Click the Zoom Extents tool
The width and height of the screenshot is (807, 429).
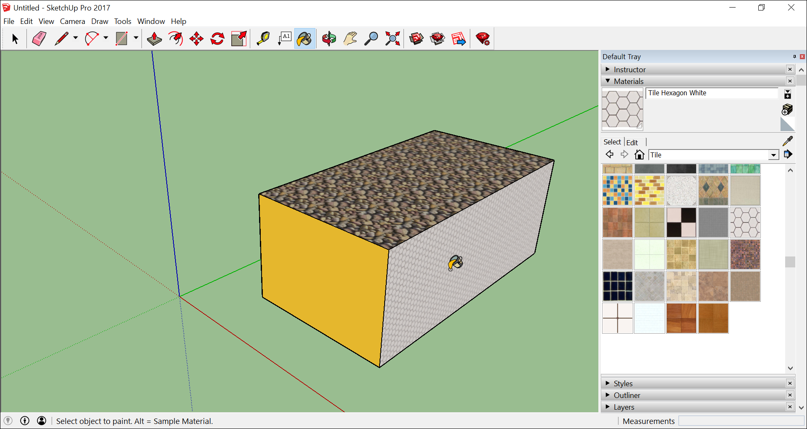click(x=393, y=39)
